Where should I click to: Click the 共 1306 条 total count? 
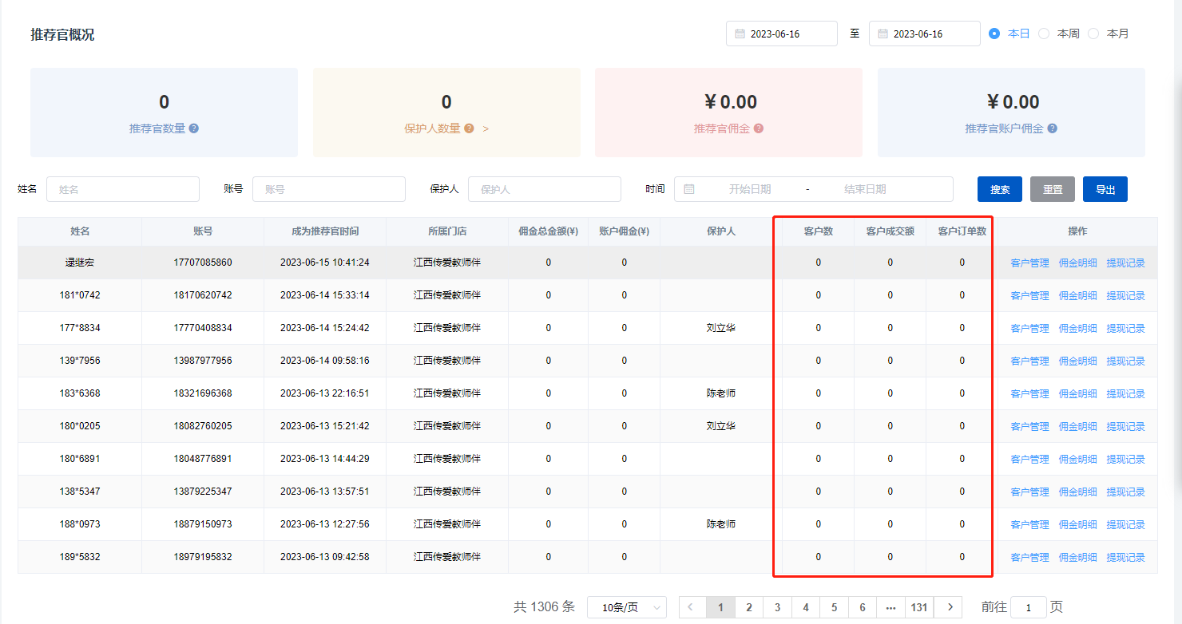coord(544,607)
